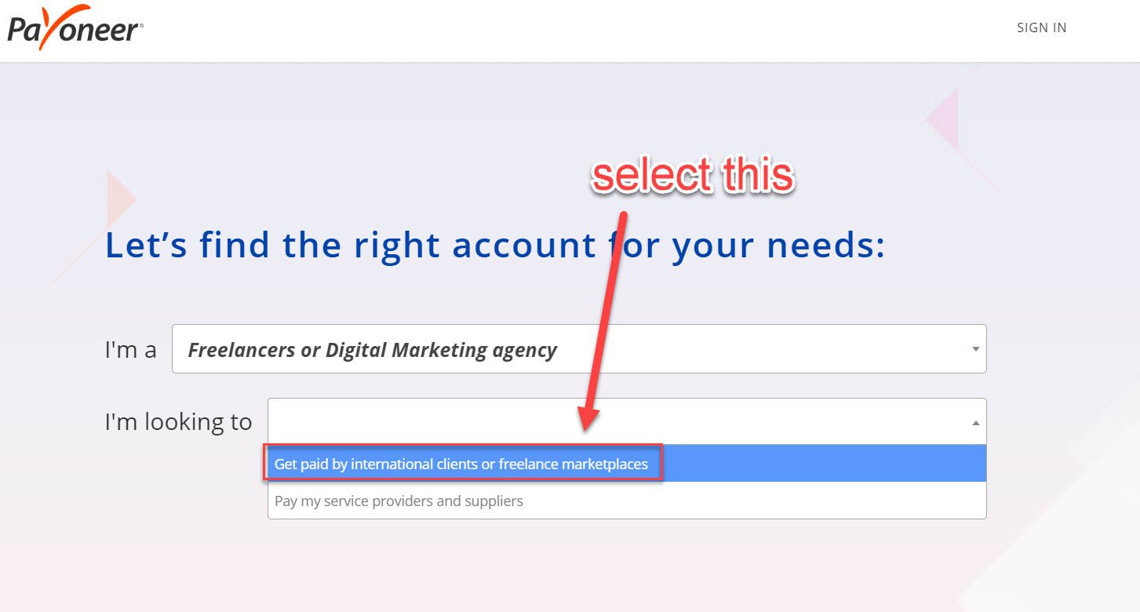Click the down arrow on Freelancers dropdown

(x=975, y=349)
